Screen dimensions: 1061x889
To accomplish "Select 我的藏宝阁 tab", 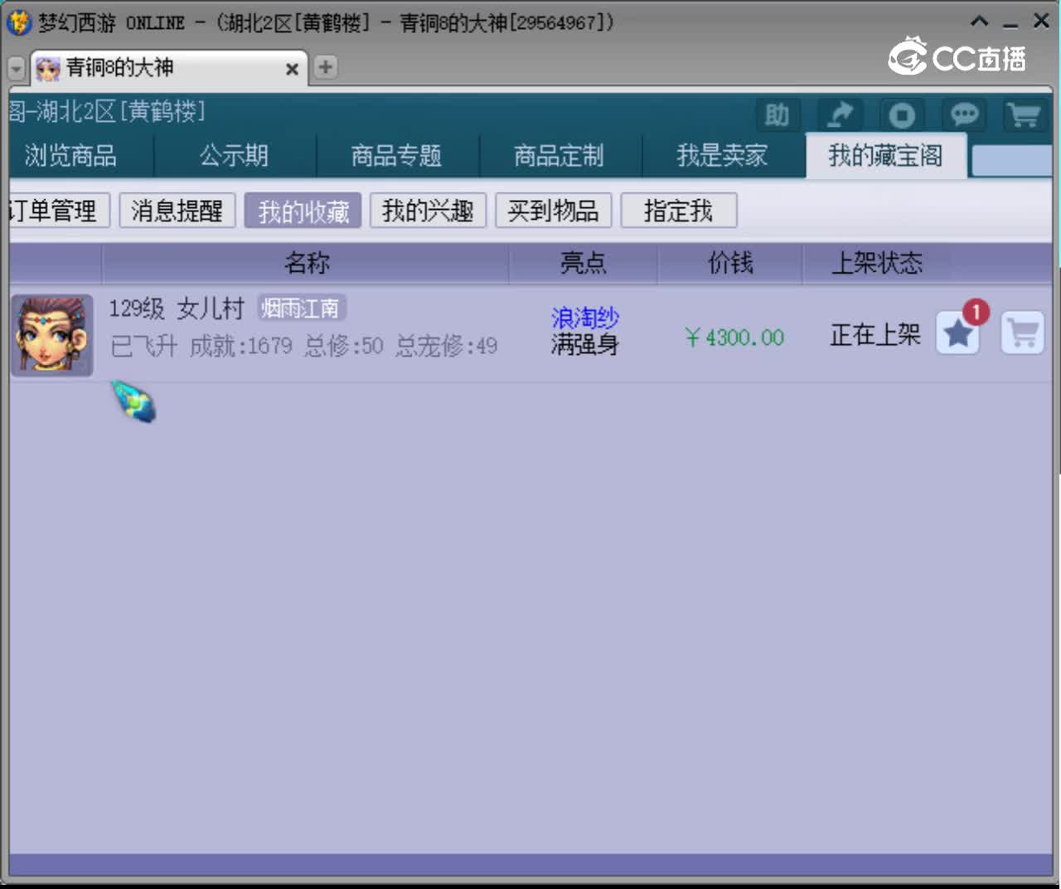I will (x=885, y=155).
